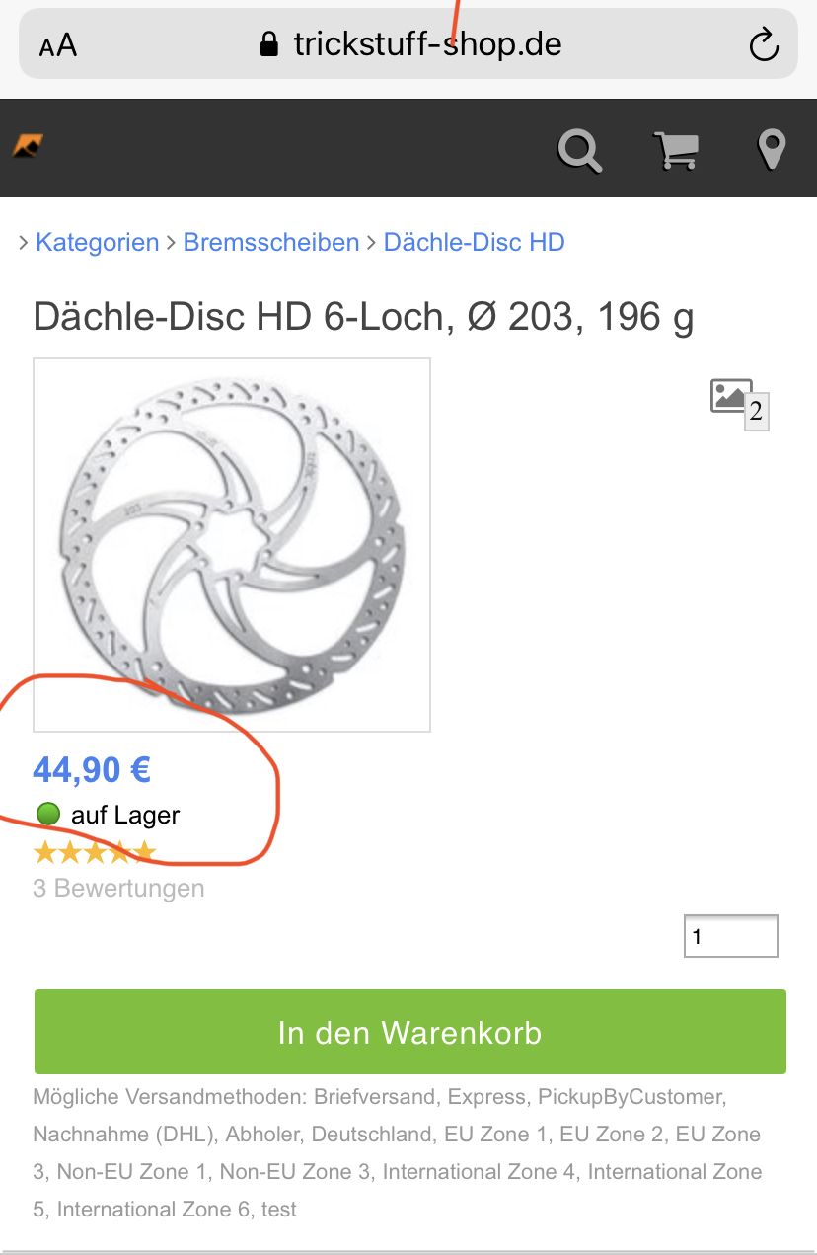This screenshot has height=1255, width=817.
Task: Go to Kategorien breadcrumb
Action: pos(97,242)
